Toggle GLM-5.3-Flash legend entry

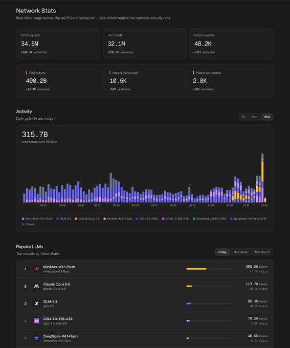pos(147,219)
